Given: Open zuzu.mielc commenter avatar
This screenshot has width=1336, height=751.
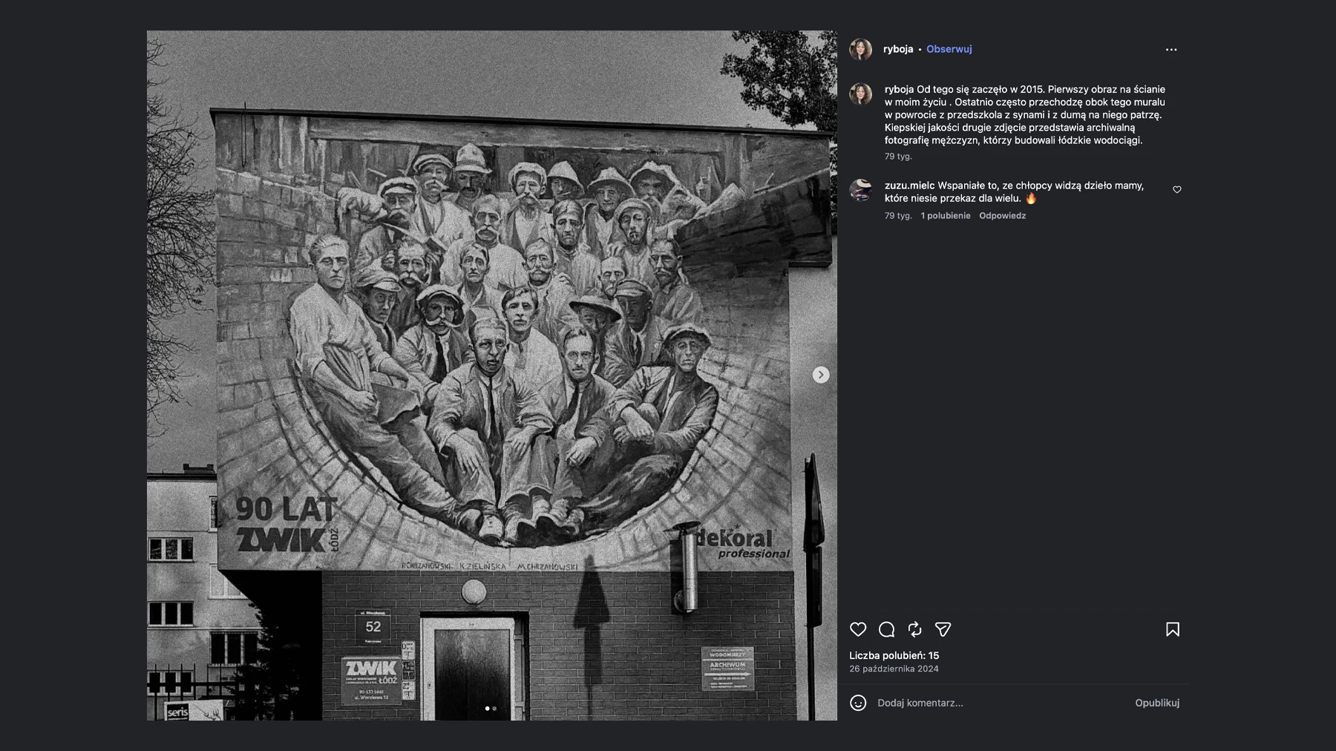Looking at the screenshot, I should 861,190.
